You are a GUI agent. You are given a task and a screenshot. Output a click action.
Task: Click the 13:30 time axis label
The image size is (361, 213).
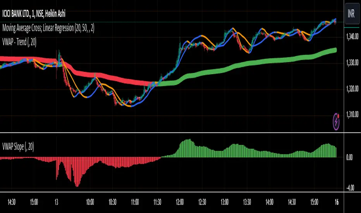pos(247,202)
